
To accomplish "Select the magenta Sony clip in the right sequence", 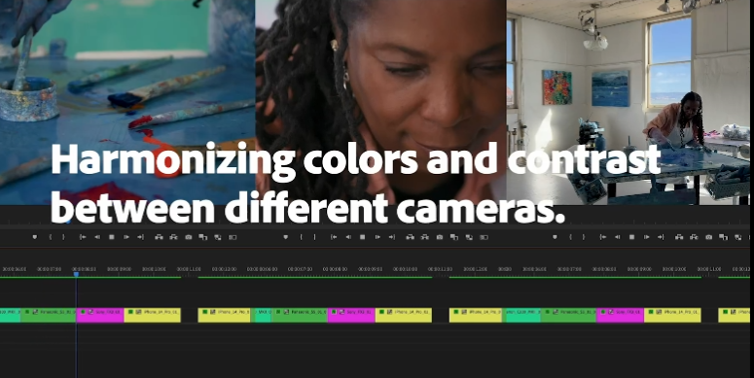I will point(621,315).
